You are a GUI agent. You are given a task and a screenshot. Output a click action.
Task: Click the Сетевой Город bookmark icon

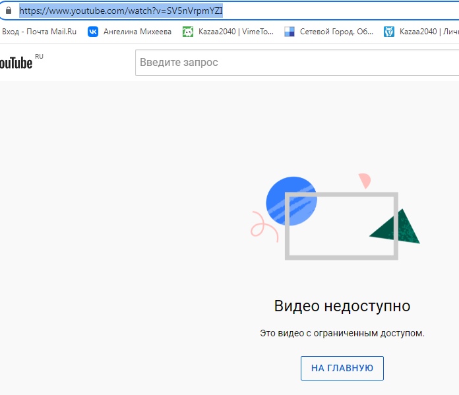click(x=289, y=32)
